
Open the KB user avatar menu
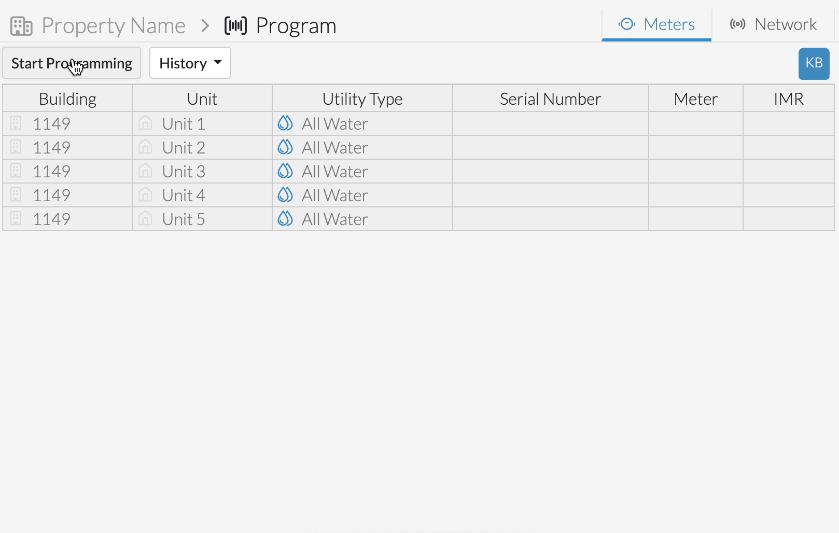[x=814, y=63]
